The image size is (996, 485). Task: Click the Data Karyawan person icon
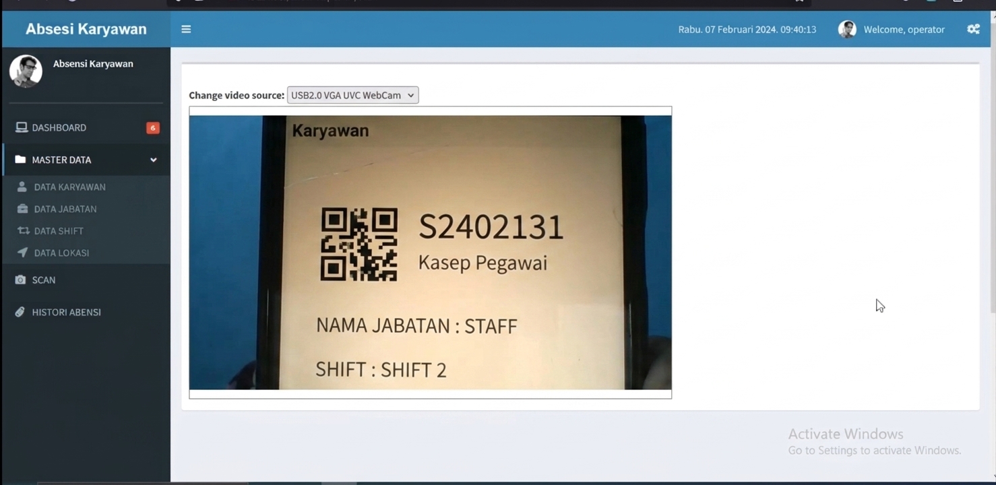tap(22, 187)
